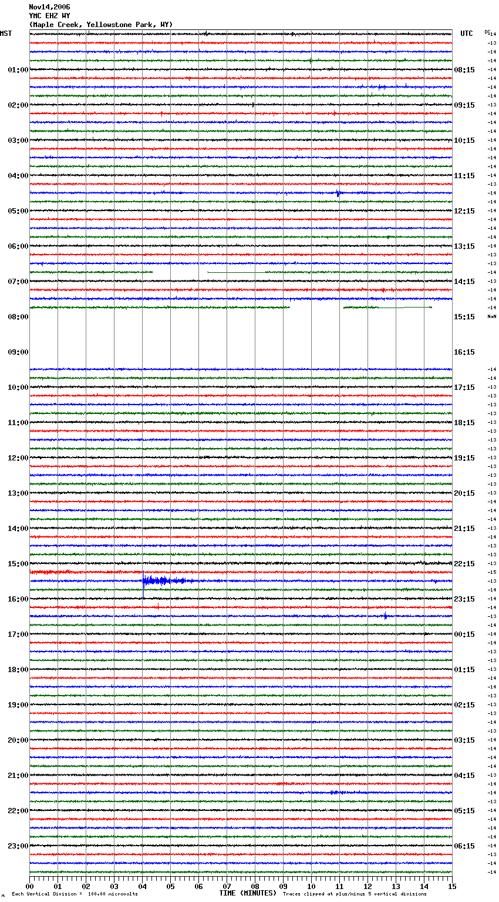The height and width of the screenshot is (902, 499).
Task: Click the -15 DC offset value
Action: click(492, 572)
